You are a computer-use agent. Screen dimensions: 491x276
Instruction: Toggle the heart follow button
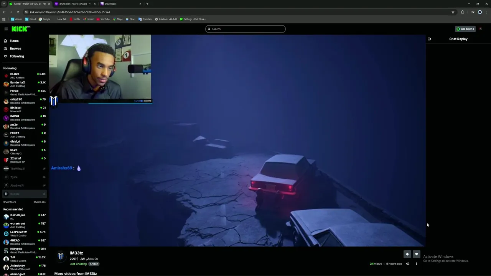pos(417,254)
